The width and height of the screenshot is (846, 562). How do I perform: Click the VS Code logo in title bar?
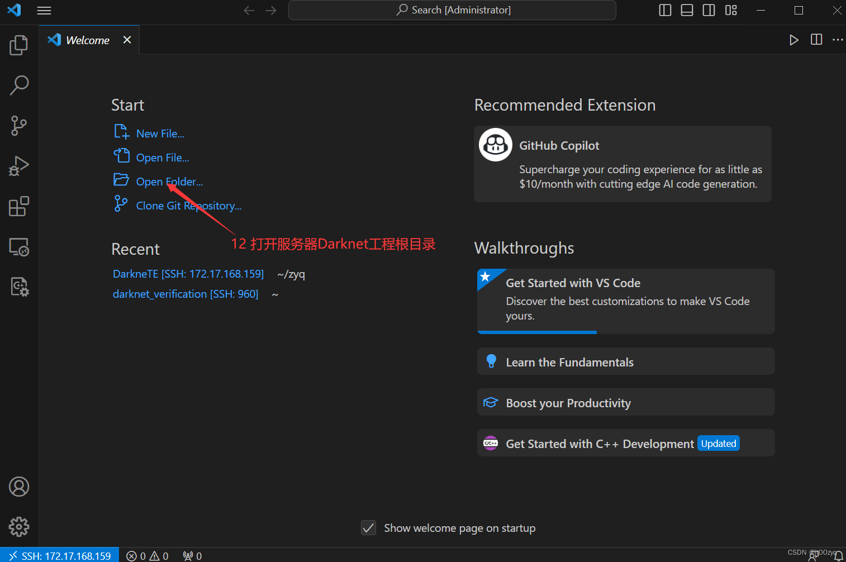click(x=14, y=10)
